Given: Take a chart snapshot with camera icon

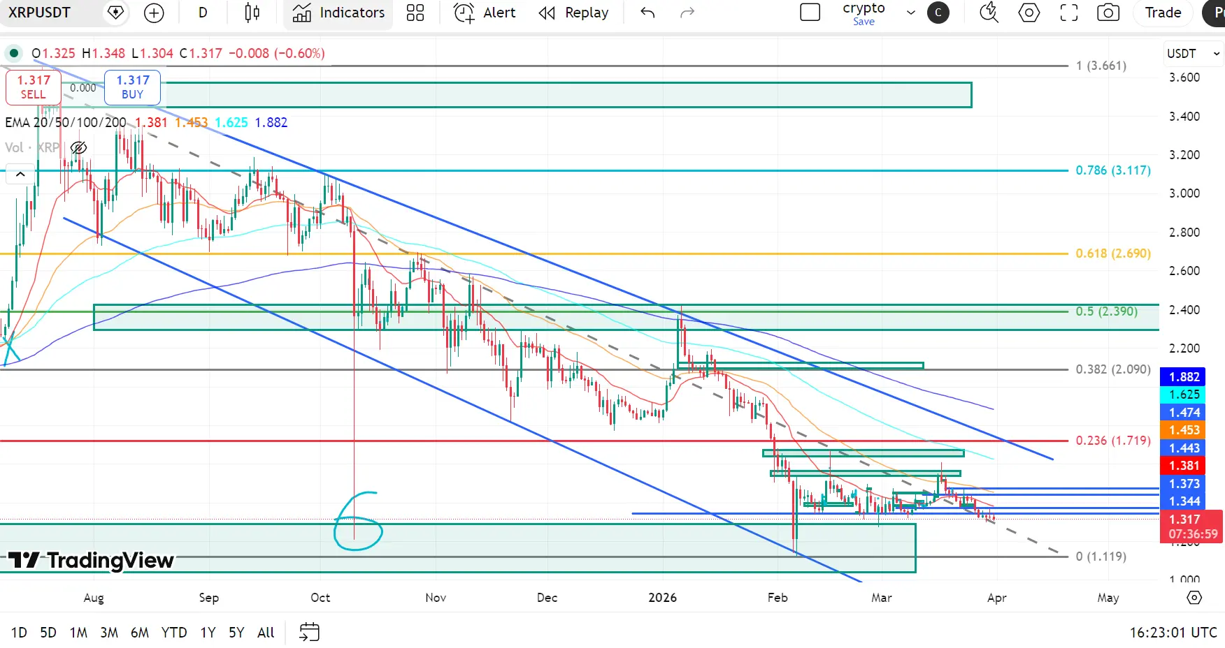Looking at the screenshot, I should [x=1108, y=13].
